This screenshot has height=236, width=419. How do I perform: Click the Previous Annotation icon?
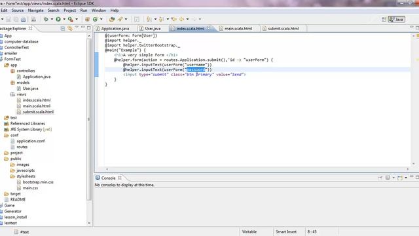click(162, 19)
